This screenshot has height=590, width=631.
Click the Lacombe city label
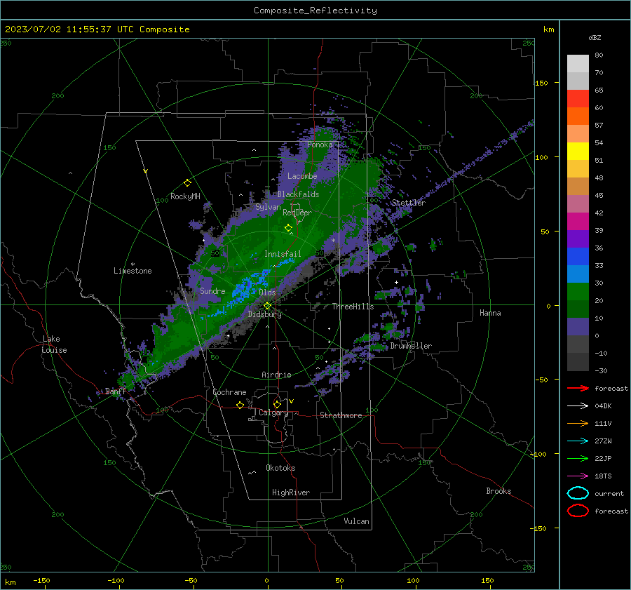tap(302, 176)
